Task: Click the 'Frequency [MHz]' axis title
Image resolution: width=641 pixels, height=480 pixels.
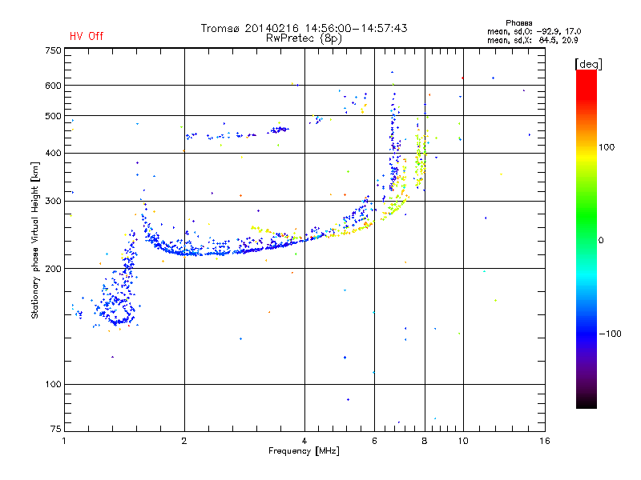Action: pos(304,451)
